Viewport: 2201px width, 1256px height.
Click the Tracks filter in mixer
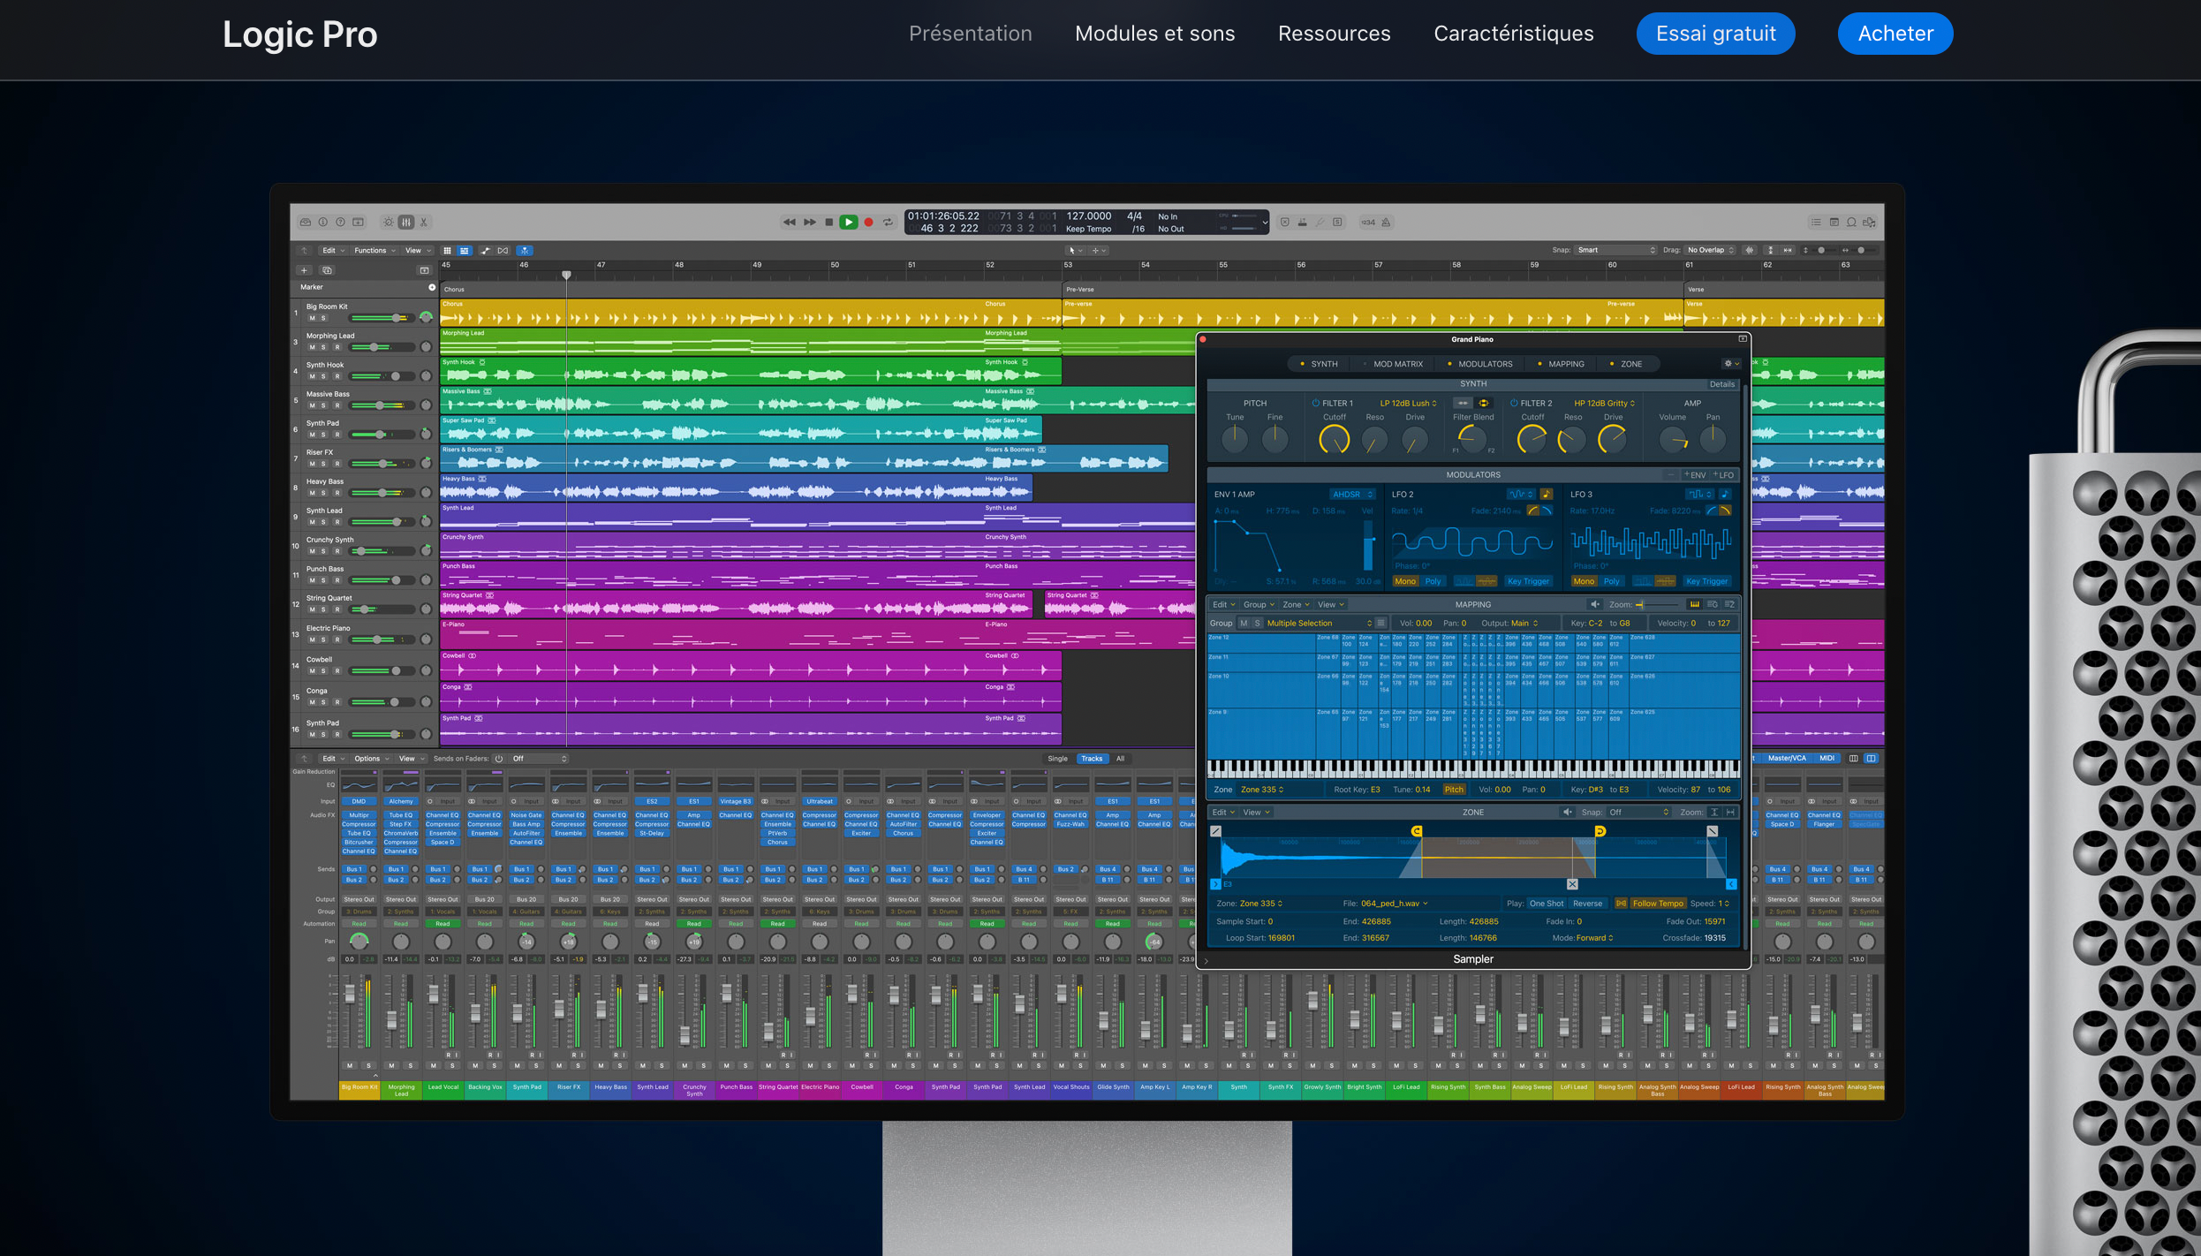pos(1092,759)
